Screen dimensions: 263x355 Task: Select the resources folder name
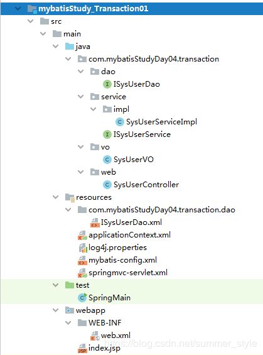[x=94, y=197]
